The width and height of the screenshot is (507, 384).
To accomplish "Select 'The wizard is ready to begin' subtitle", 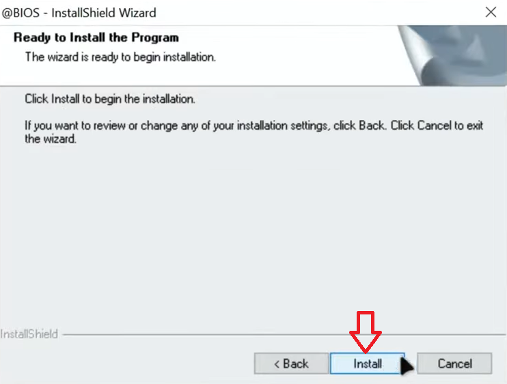I will pos(120,57).
